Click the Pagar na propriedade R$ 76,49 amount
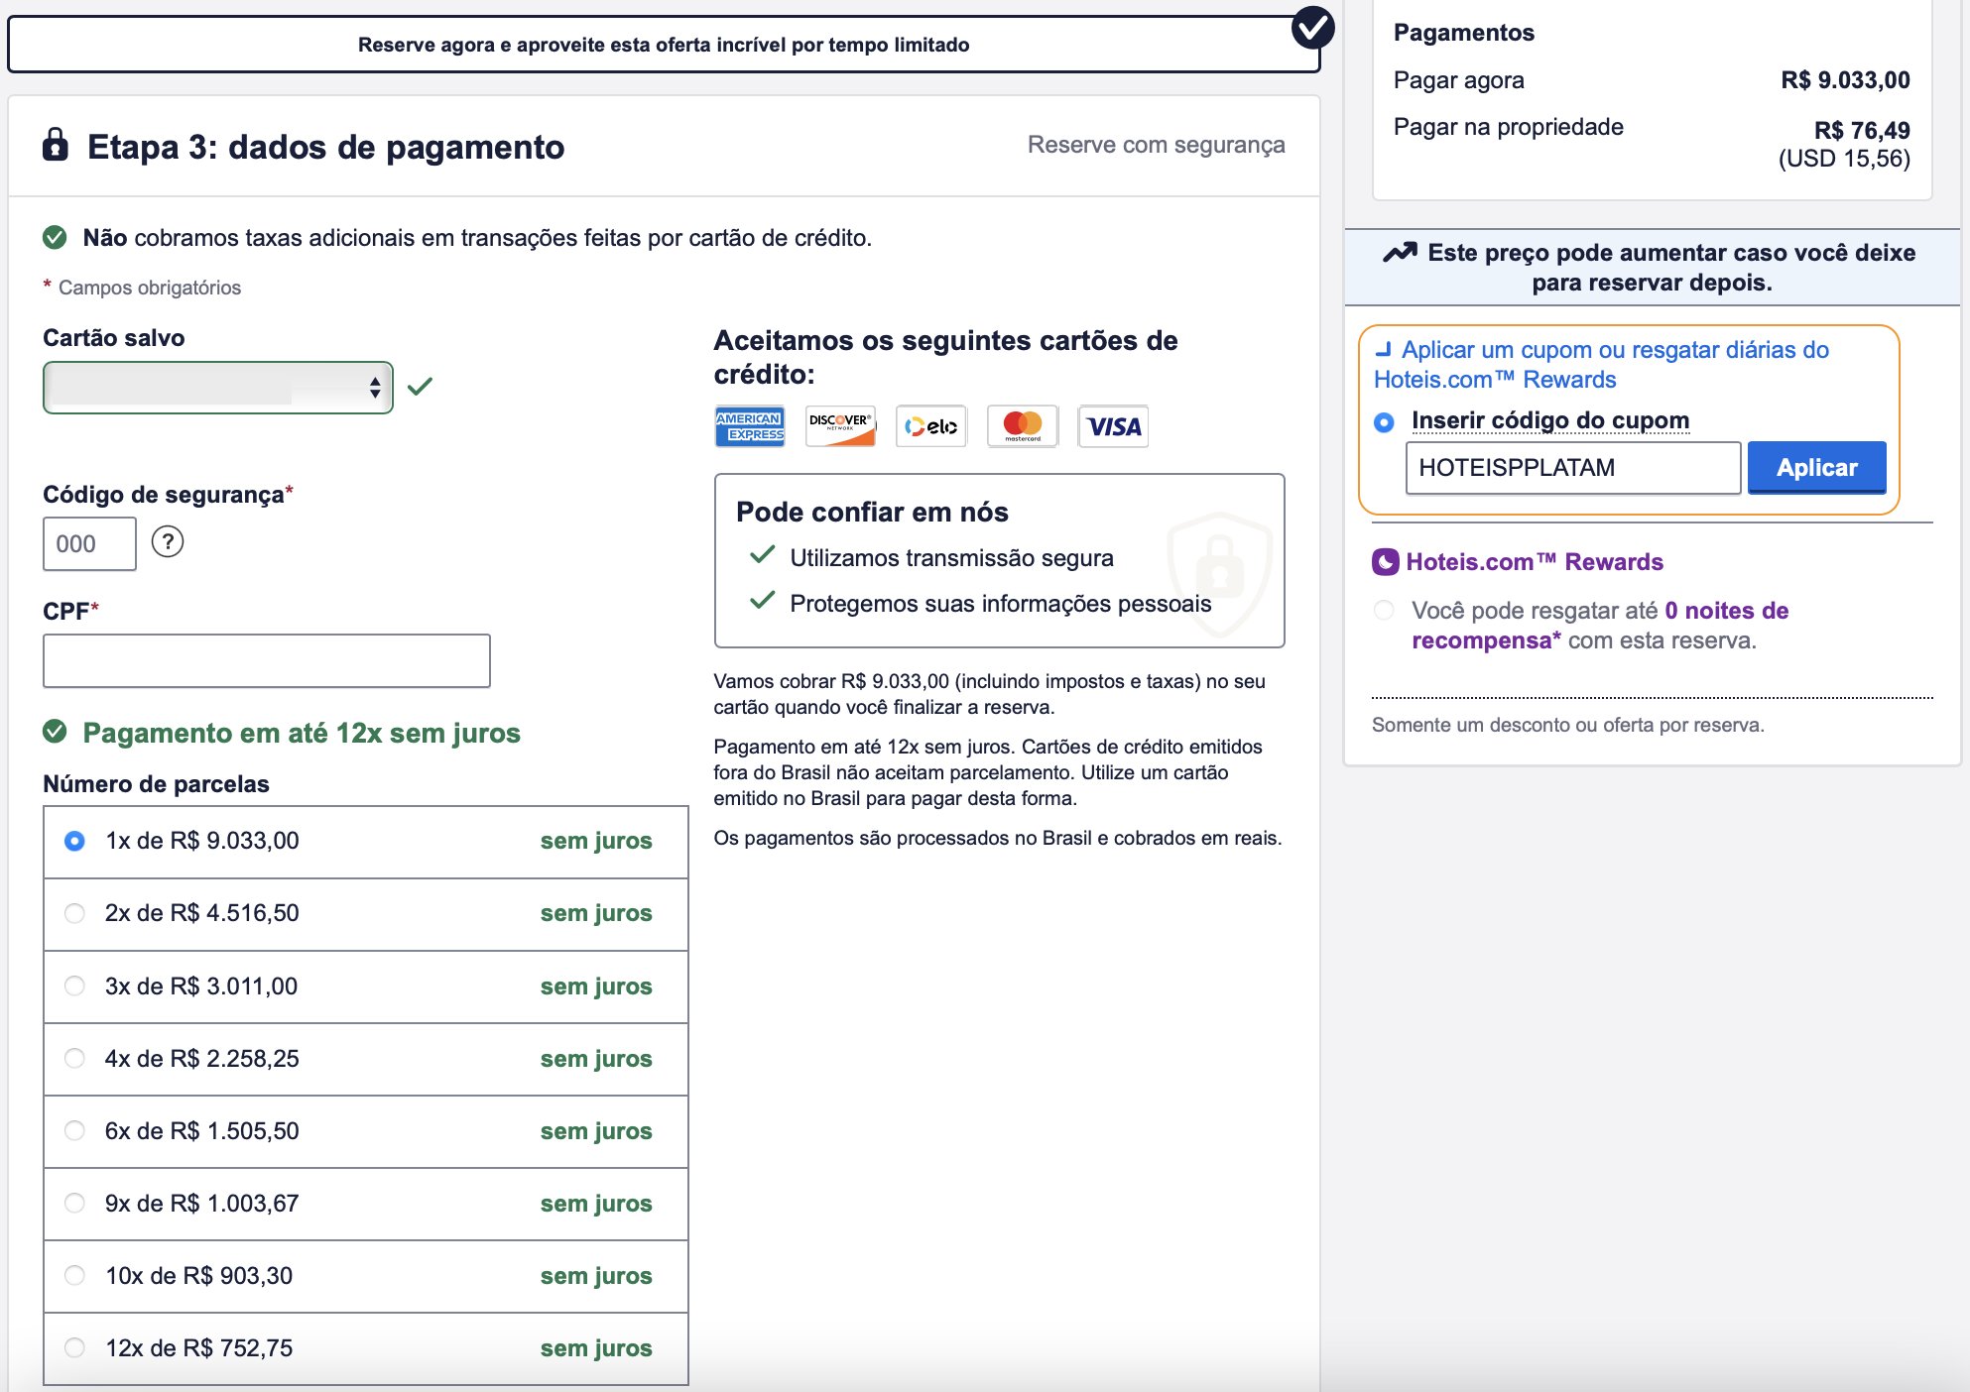This screenshot has width=1970, height=1392. coord(1861,130)
